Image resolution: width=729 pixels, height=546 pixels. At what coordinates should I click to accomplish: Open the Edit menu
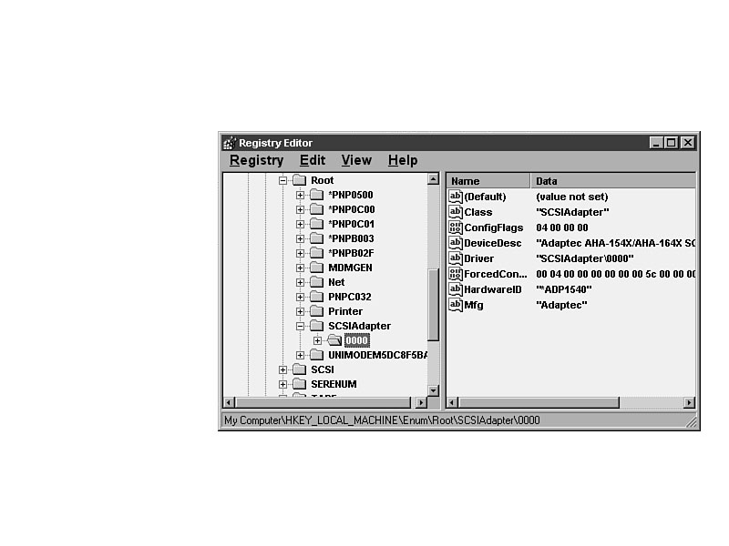pyautogui.click(x=313, y=160)
